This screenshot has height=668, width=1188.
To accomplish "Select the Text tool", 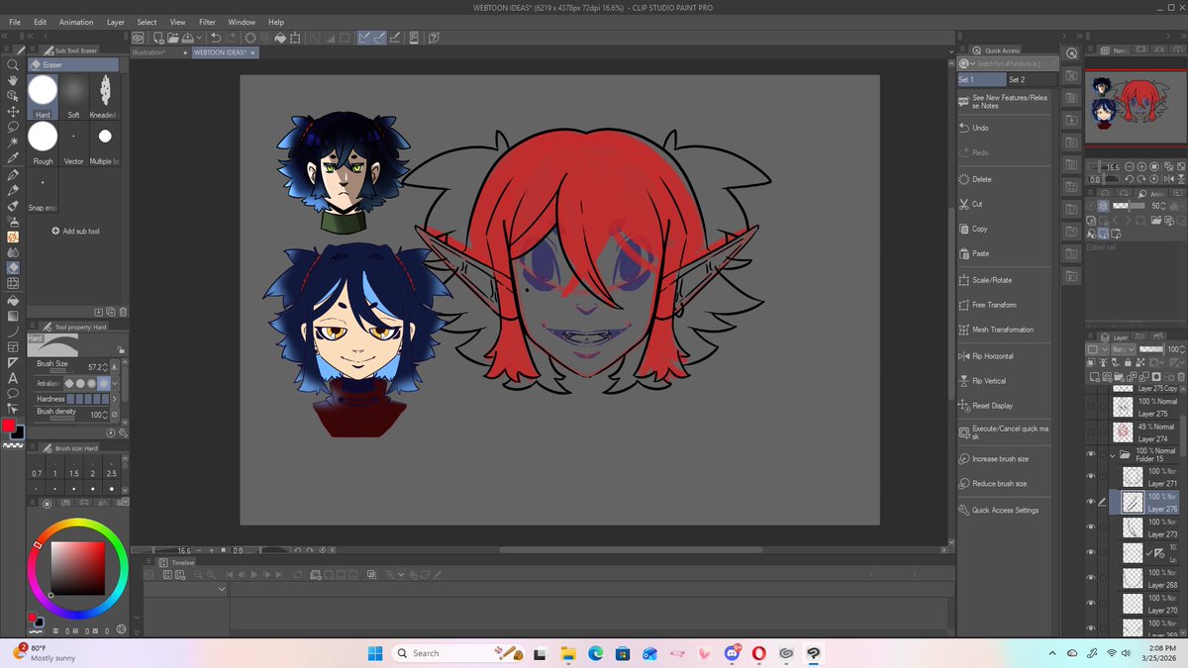I will point(13,378).
